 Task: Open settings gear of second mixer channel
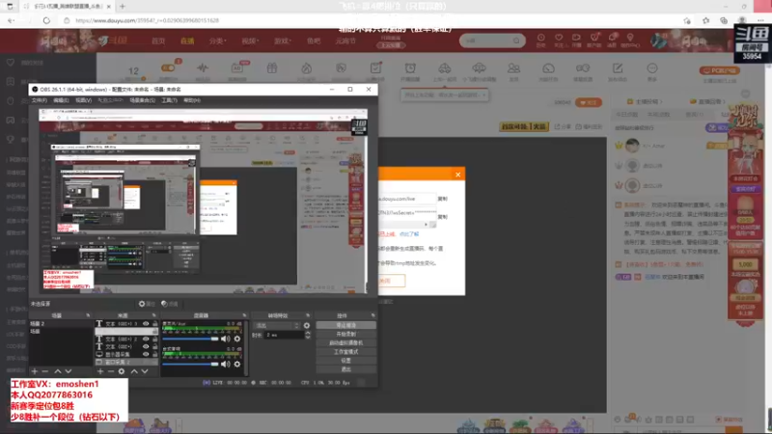pyautogui.click(x=237, y=365)
